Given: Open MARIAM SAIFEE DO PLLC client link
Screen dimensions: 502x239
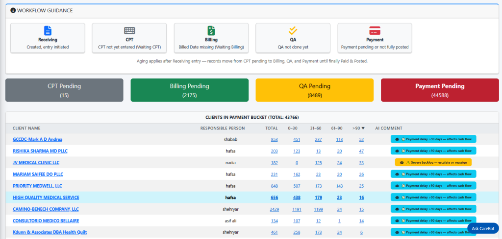Looking at the screenshot, I should click(x=38, y=174).
